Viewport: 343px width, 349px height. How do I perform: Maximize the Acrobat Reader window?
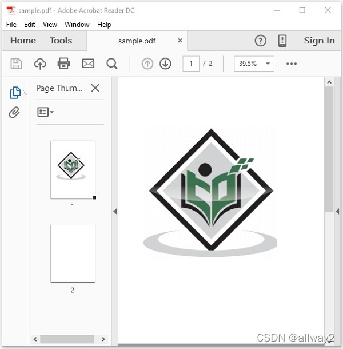pos(302,10)
